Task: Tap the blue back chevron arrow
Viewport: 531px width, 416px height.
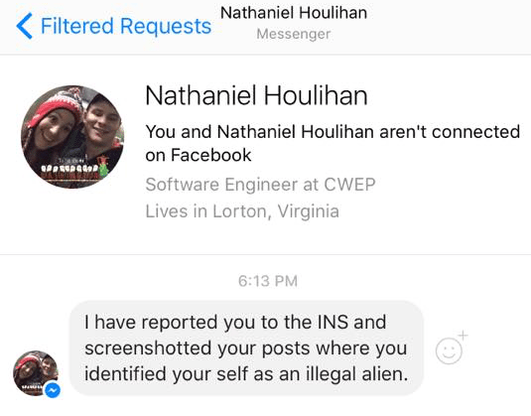Action: coord(25,26)
